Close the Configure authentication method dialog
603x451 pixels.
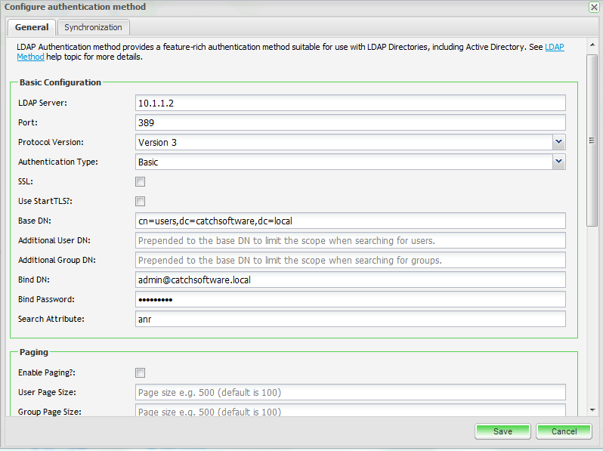[x=594, y=7]
